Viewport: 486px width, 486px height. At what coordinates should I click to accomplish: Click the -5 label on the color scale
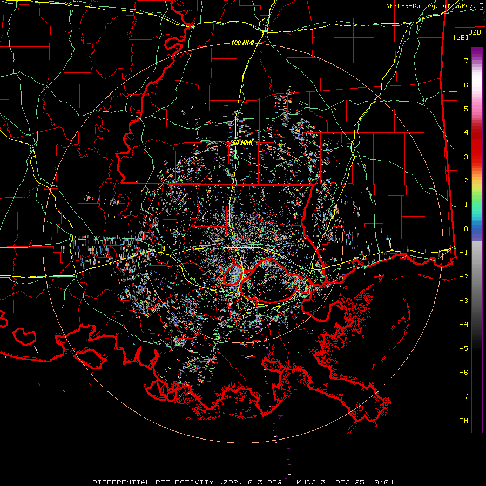pyautogui.click(x=464, y=349)
